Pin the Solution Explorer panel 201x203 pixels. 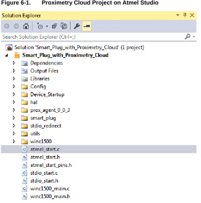coord(185,15)
